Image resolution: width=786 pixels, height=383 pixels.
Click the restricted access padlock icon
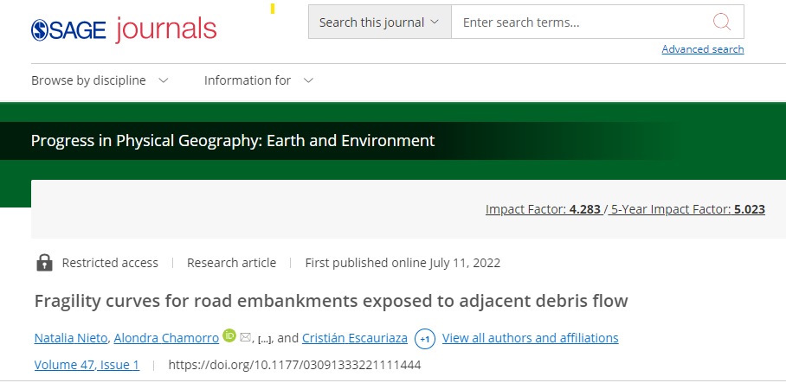tap(45, 262)
